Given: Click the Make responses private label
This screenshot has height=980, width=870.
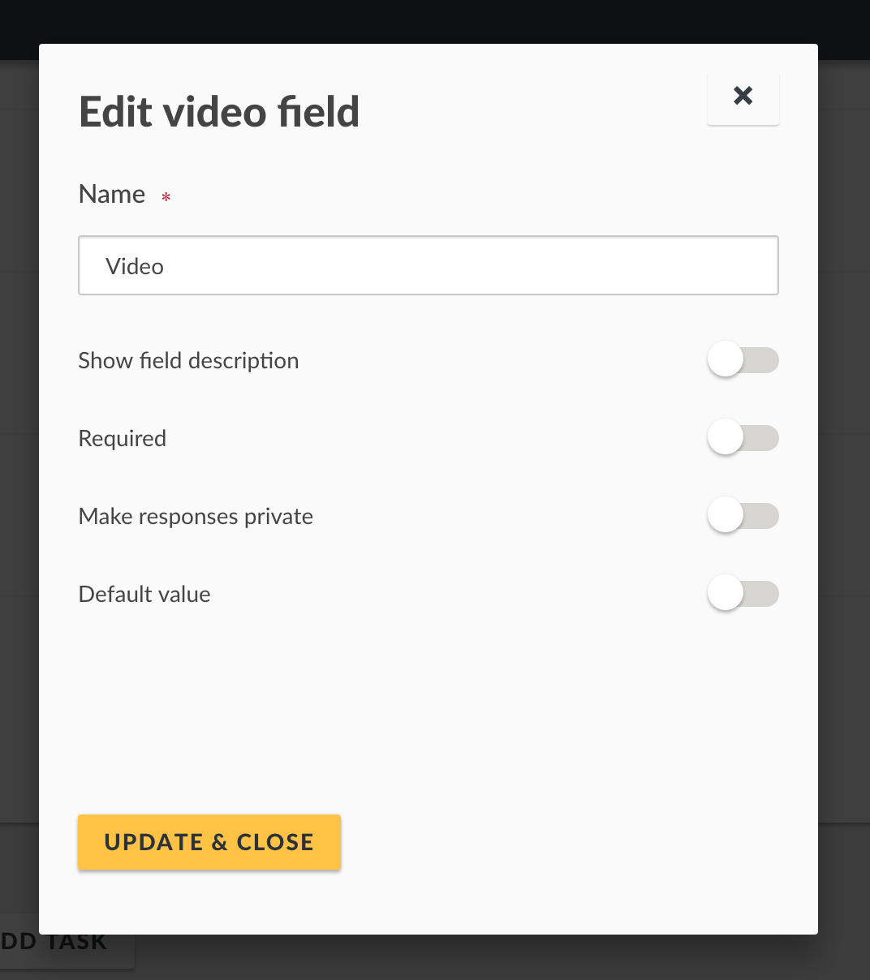Looking at the screenshot, I should pos(195,516).
